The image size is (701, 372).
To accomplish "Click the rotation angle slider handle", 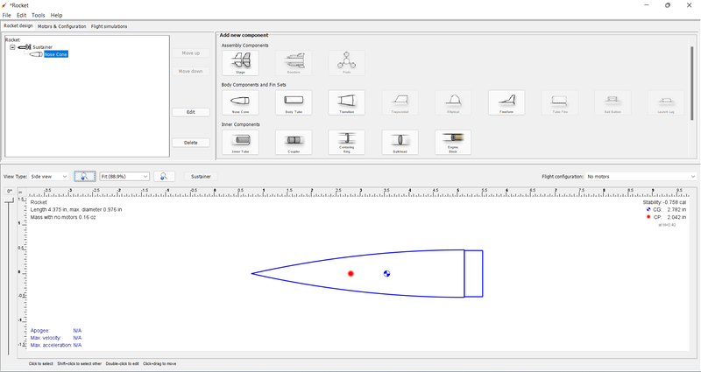I will [9, 202].
